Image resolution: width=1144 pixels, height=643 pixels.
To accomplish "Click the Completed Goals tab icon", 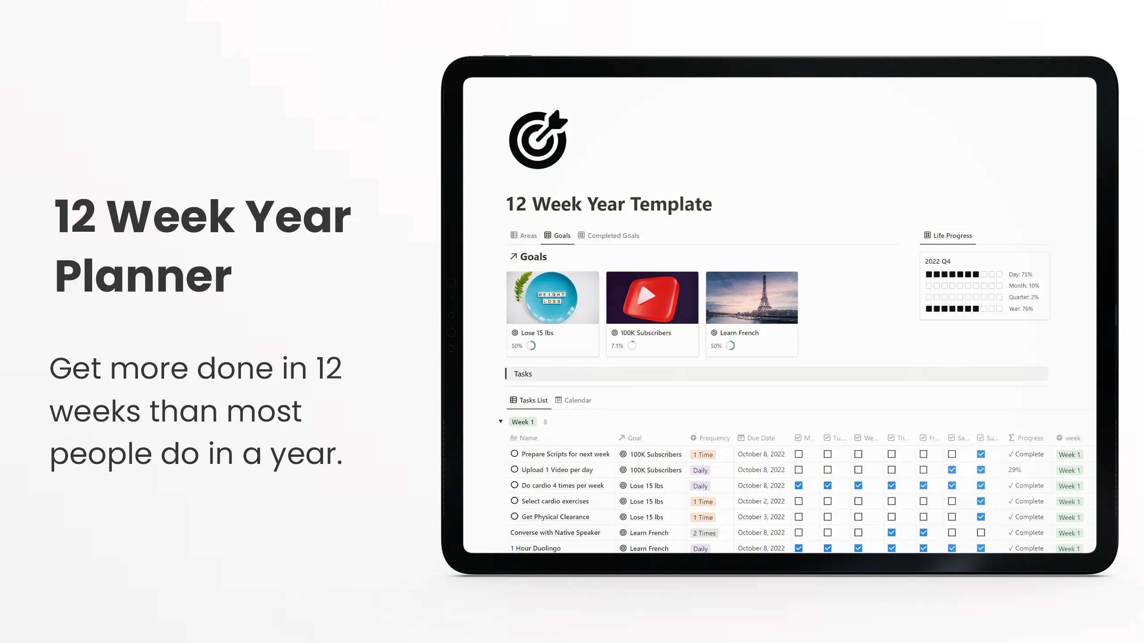I will coord(581,235).
